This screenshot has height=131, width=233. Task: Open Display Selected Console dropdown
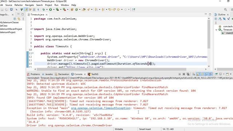[224, 74]
